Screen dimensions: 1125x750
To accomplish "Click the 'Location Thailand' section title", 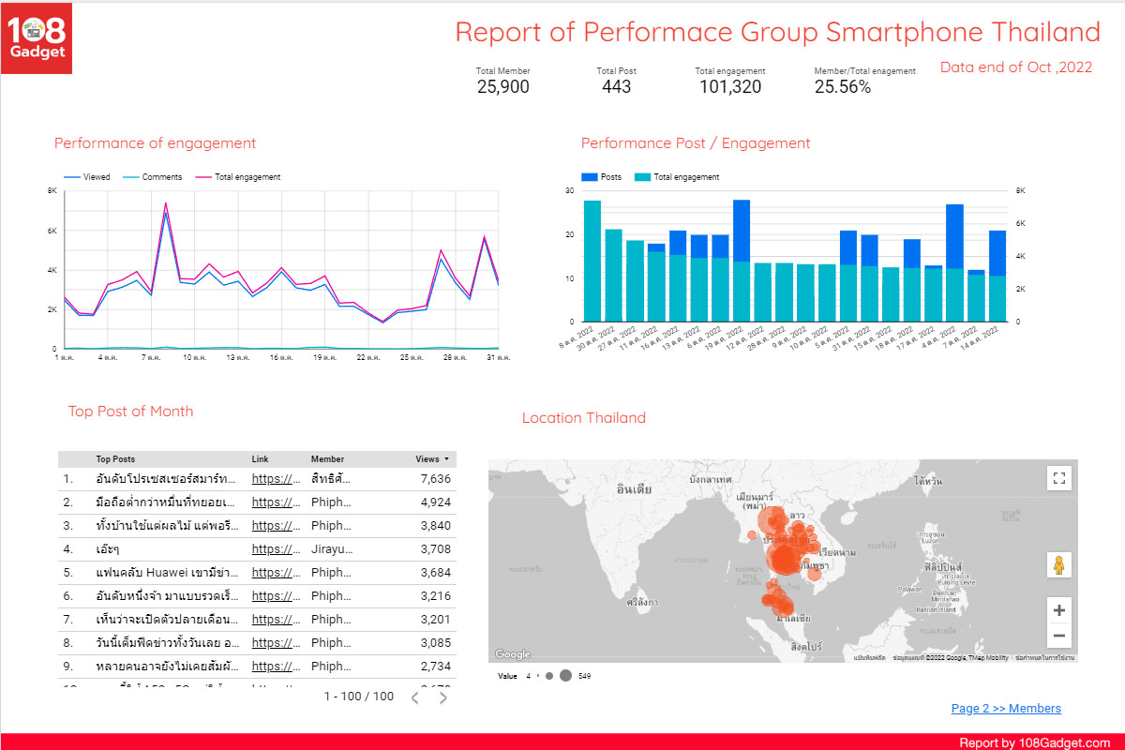I will click(584, 418).
